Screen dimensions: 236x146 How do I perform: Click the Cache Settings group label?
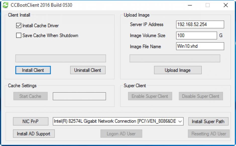22,86
